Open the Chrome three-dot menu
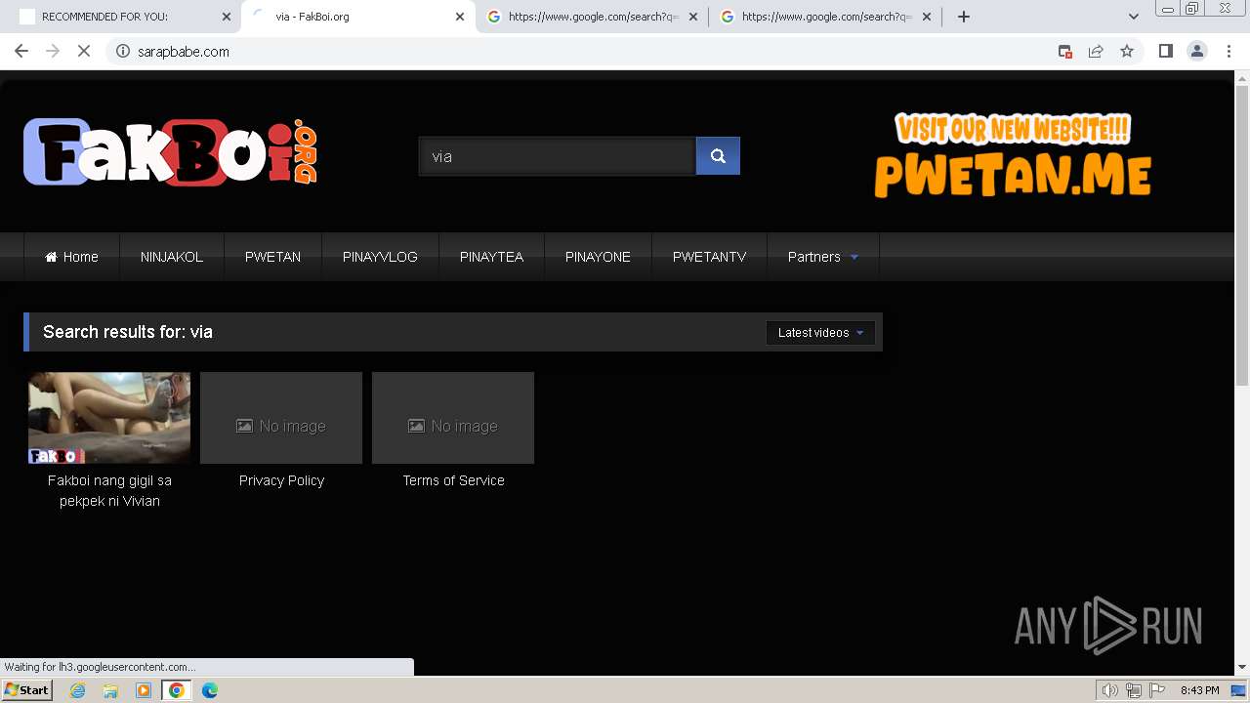This screenshot has width=1250, height=703. click(x=1229, y=52)
